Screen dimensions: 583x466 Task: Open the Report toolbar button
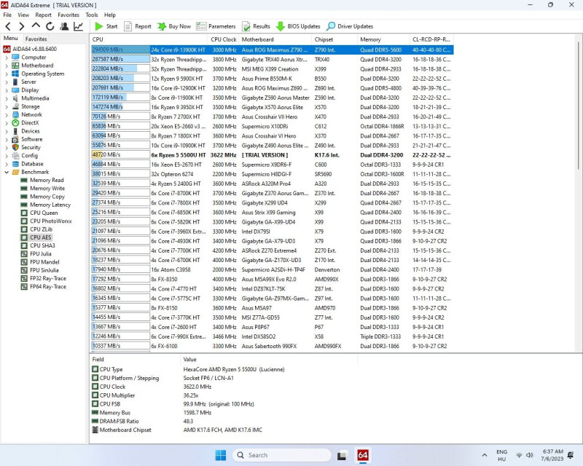point(138,26)
